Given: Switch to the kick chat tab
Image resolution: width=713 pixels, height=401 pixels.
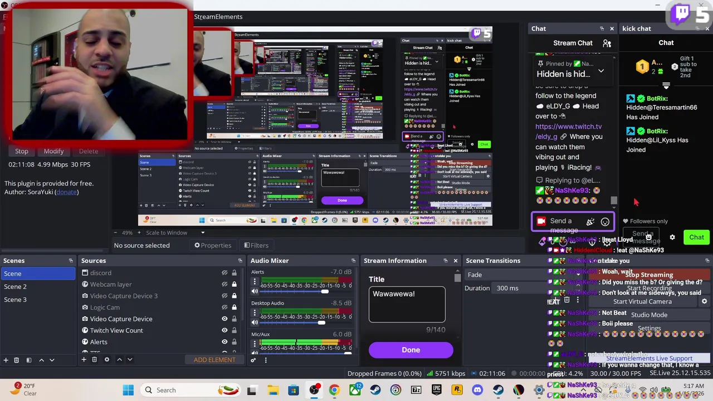Looking at the screenshot, I should [637, 28].
